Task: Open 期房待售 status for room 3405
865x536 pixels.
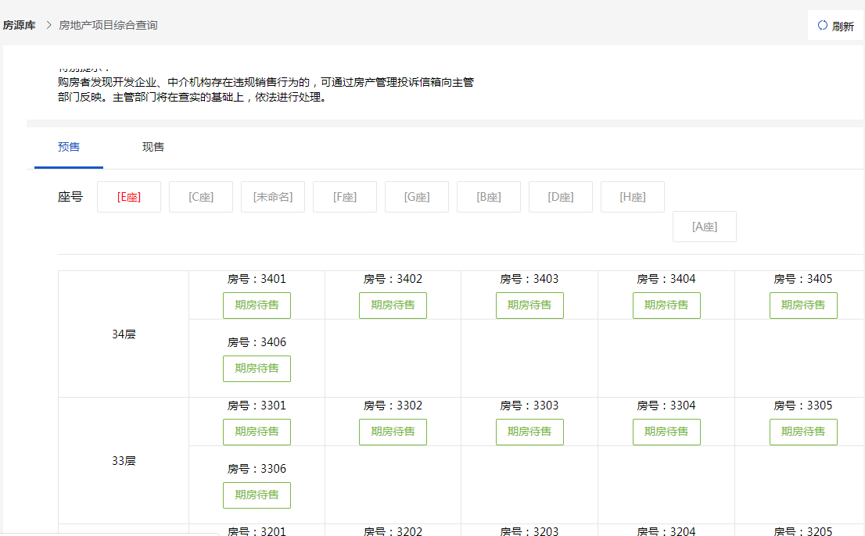Action: tap(803, 306)
